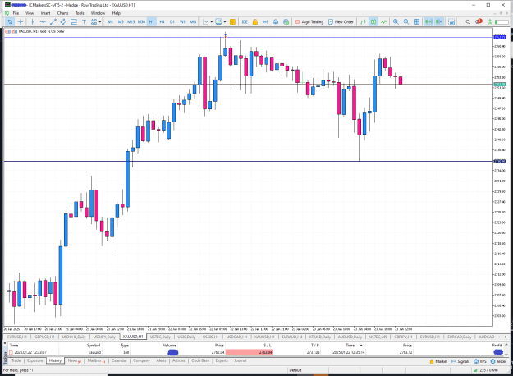Click the yellow depth of market icon

(232, 22)
